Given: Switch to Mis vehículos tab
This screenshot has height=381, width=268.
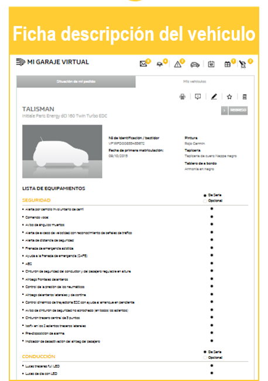Looking at the screenshot, I should 195,81.
